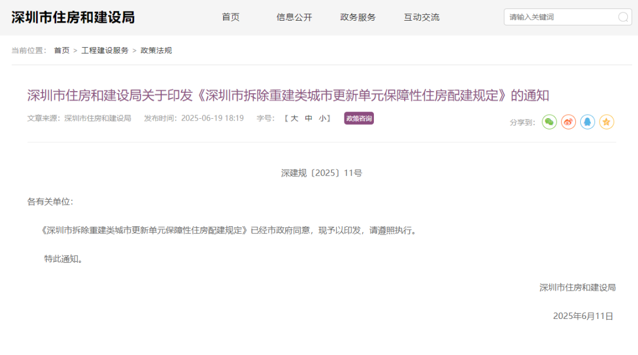Go to 政策法规 breadcrumb link
This screenshot has width=638, height=355.
tap(156, 50)
